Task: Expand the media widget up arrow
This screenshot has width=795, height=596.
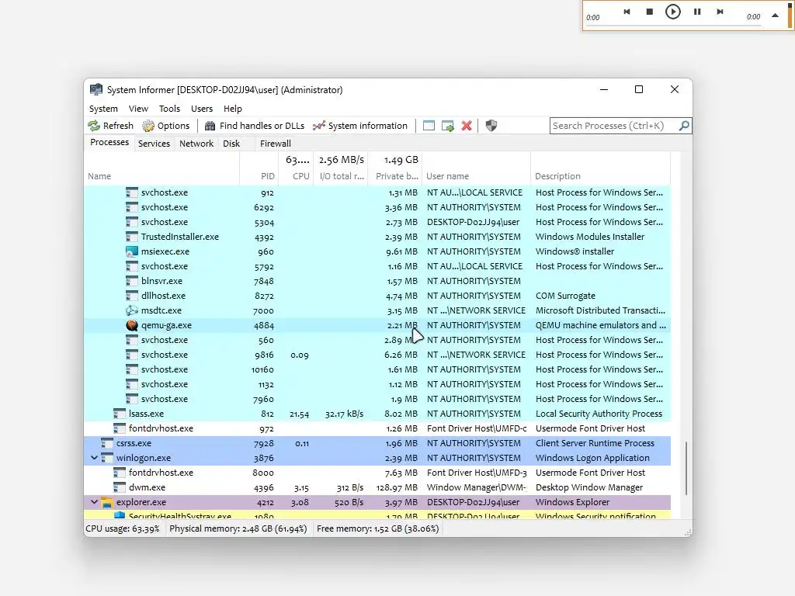Action: click(775, 16)
